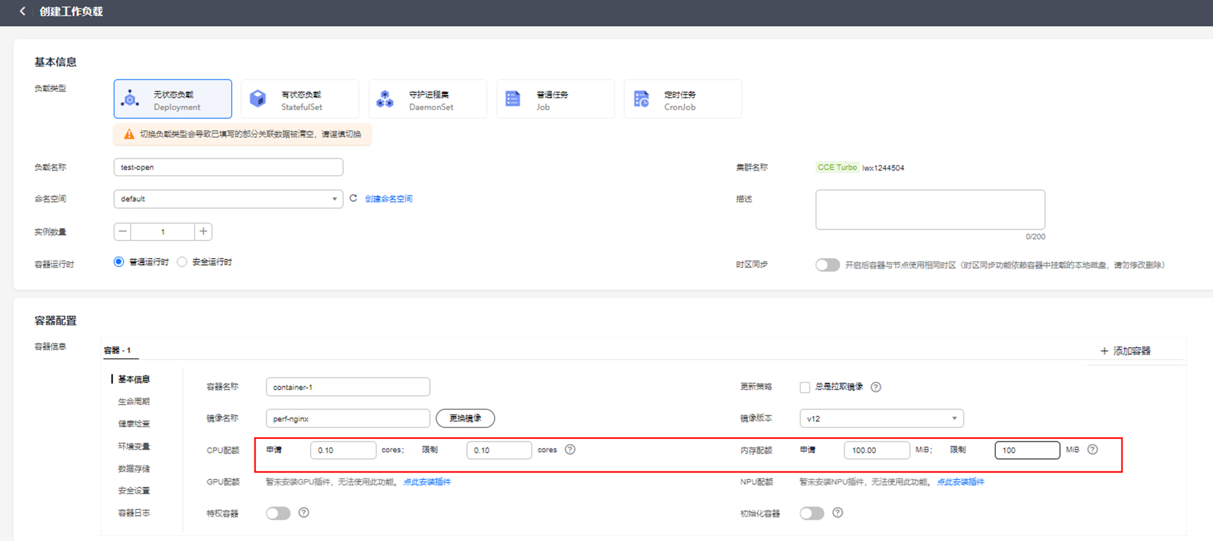
Task: Open the 容器日志 side tab
Action: coord(134,513)
